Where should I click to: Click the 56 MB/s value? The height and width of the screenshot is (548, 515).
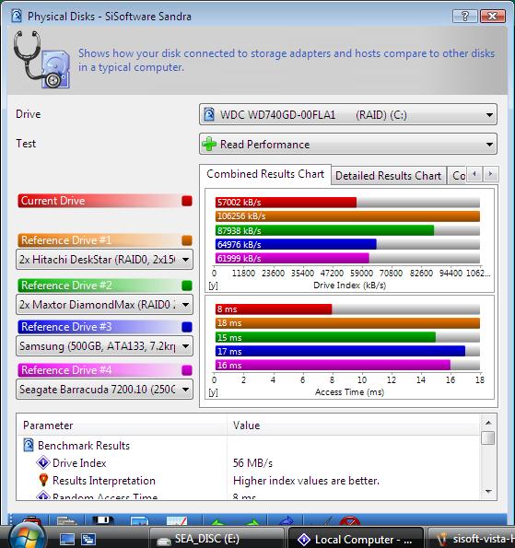click(x=252, y=463)
